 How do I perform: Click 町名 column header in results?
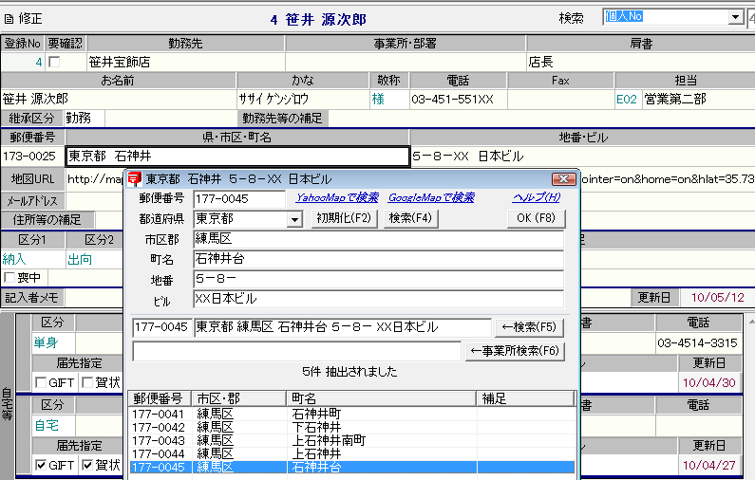coord(382,398)
